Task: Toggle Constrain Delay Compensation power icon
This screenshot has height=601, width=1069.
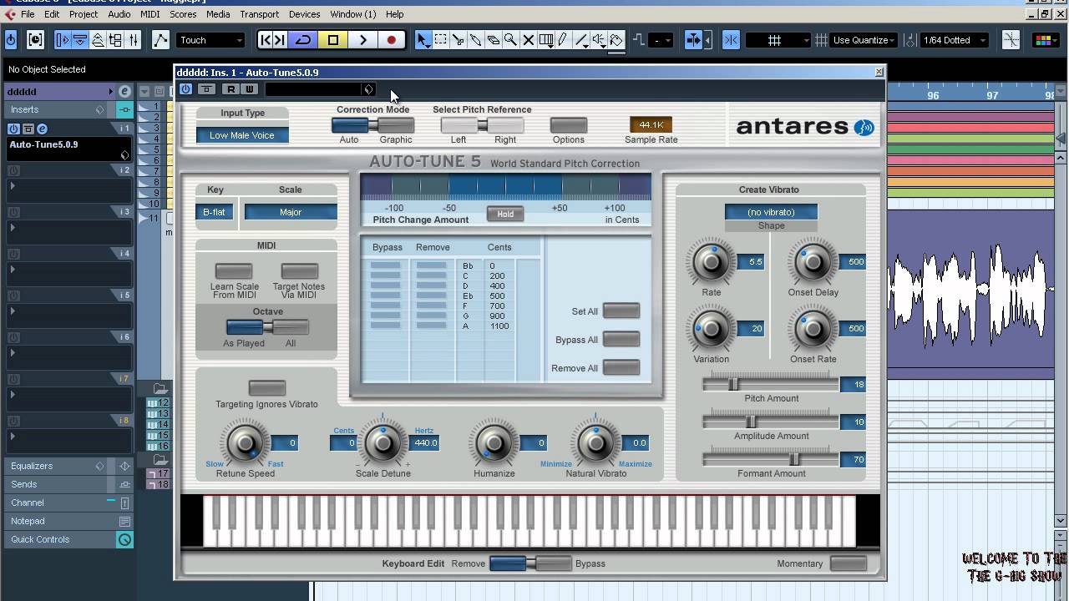Action: pos(11,39)
